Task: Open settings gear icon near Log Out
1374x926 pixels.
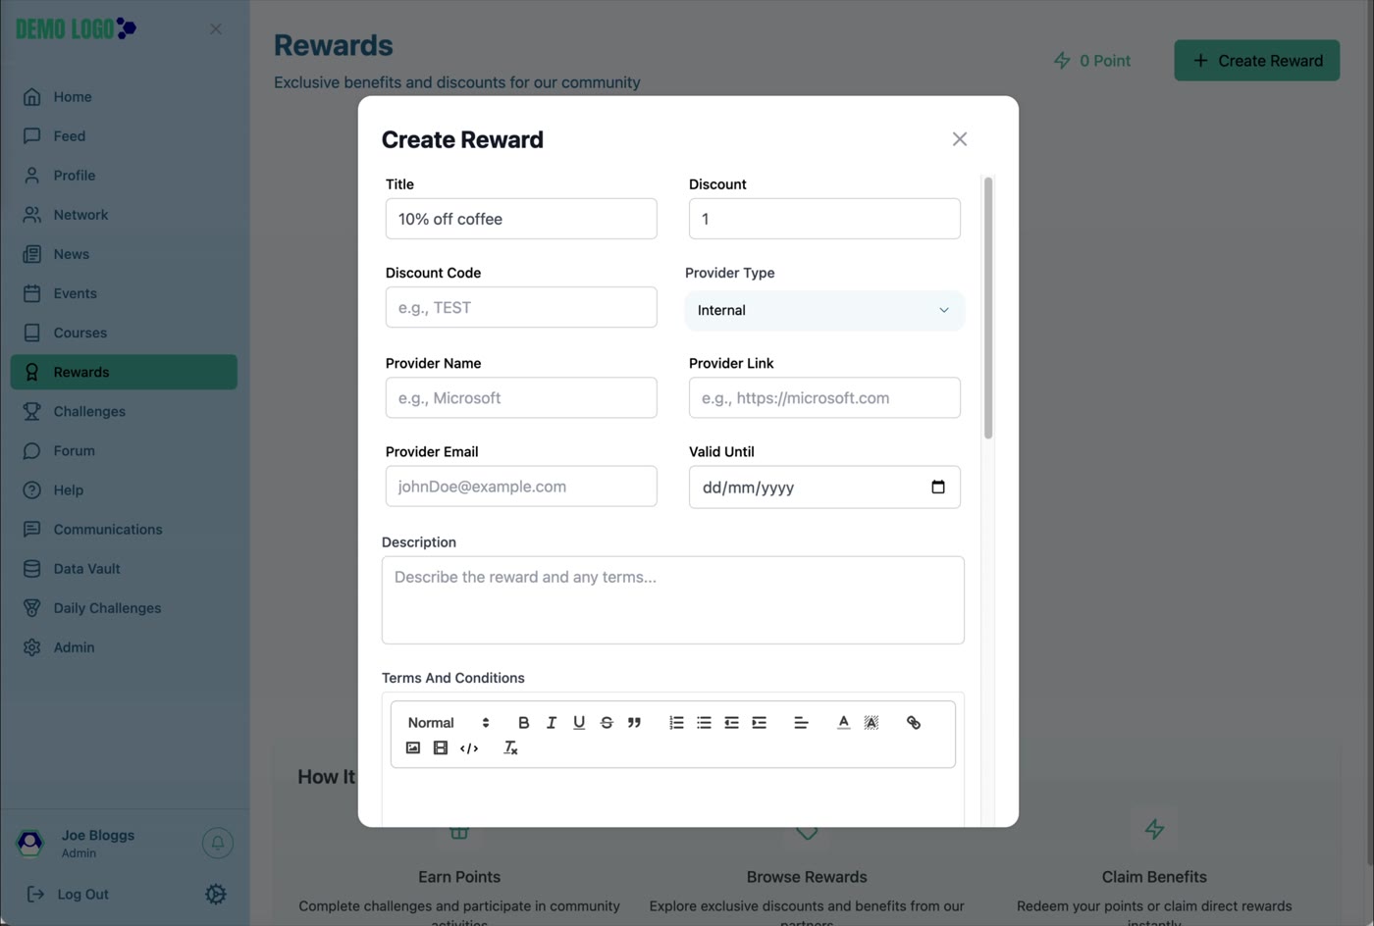Action: [x=216, y=894]
